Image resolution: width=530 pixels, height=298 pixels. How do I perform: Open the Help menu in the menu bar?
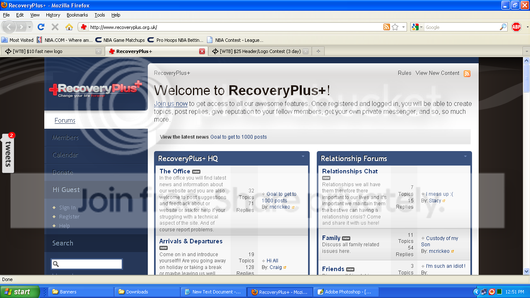pyautogui.click(x=116, y=15)
